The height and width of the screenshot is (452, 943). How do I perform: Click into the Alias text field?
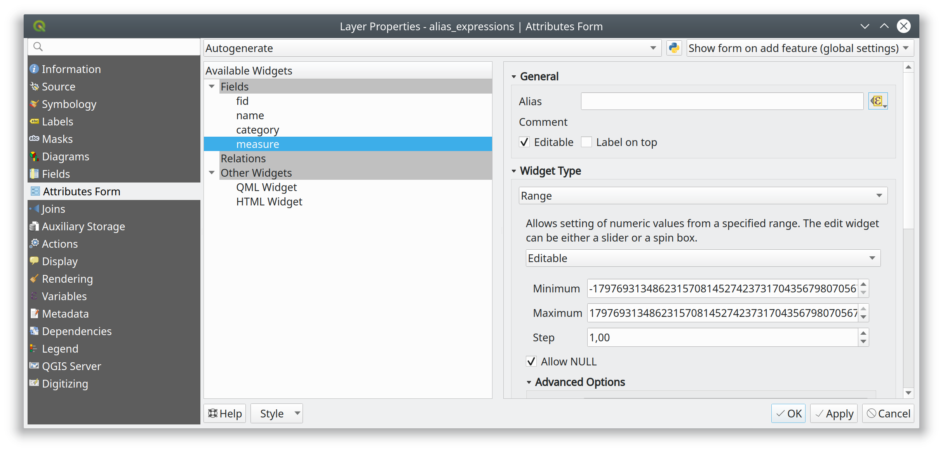tap(722, 101)
